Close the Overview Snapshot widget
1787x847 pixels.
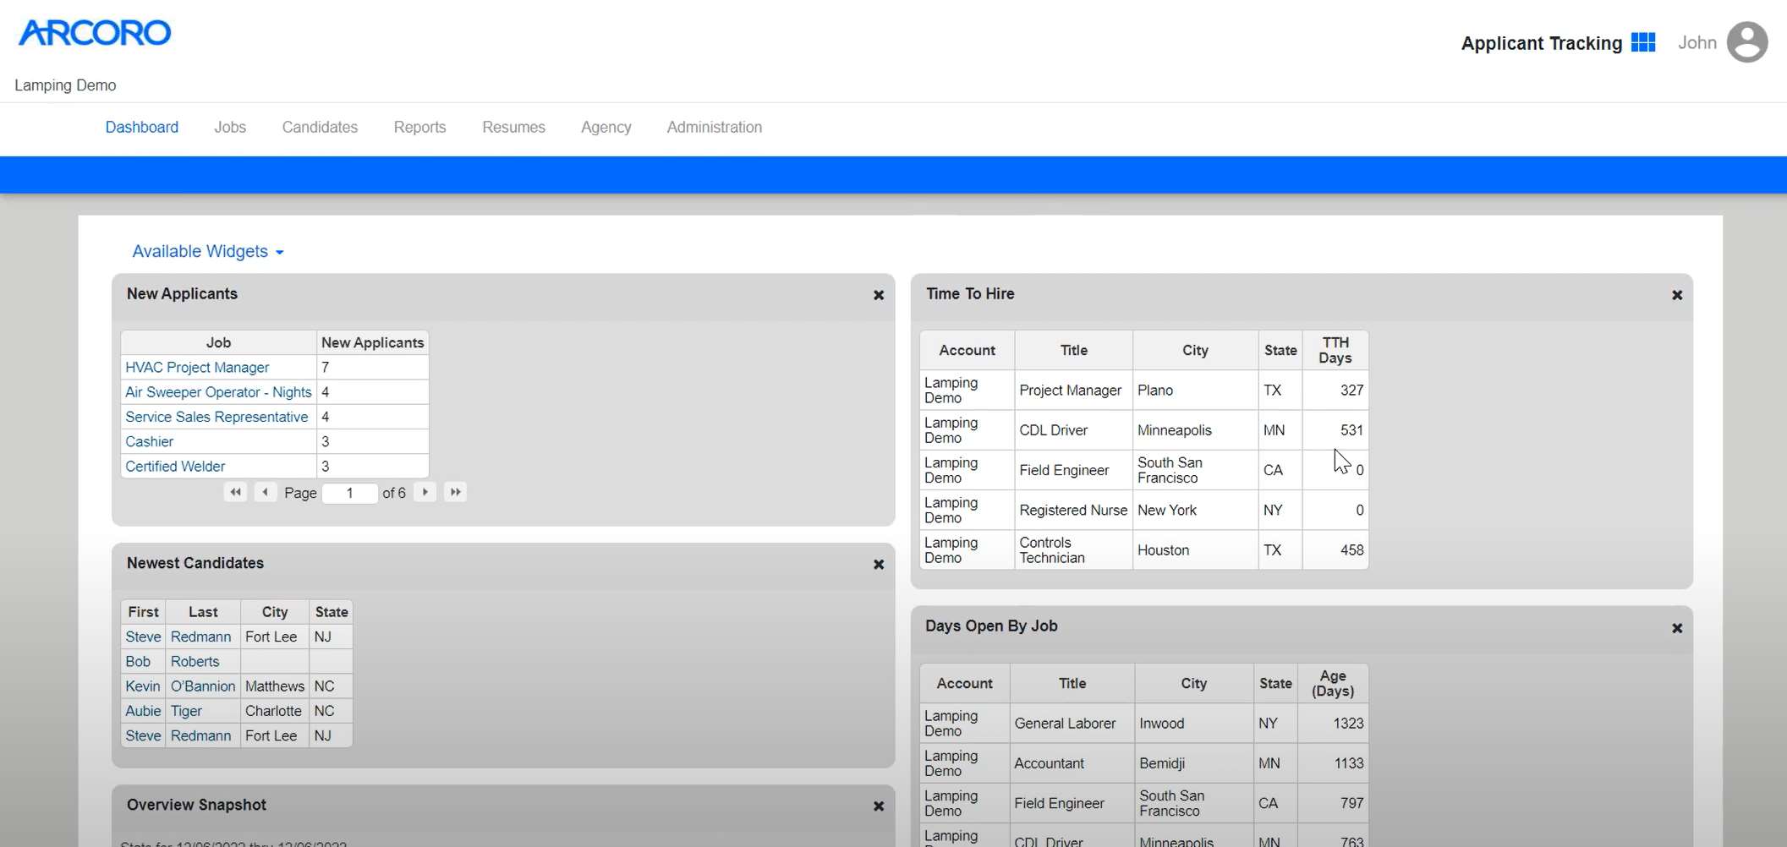(x=878, y=806)
